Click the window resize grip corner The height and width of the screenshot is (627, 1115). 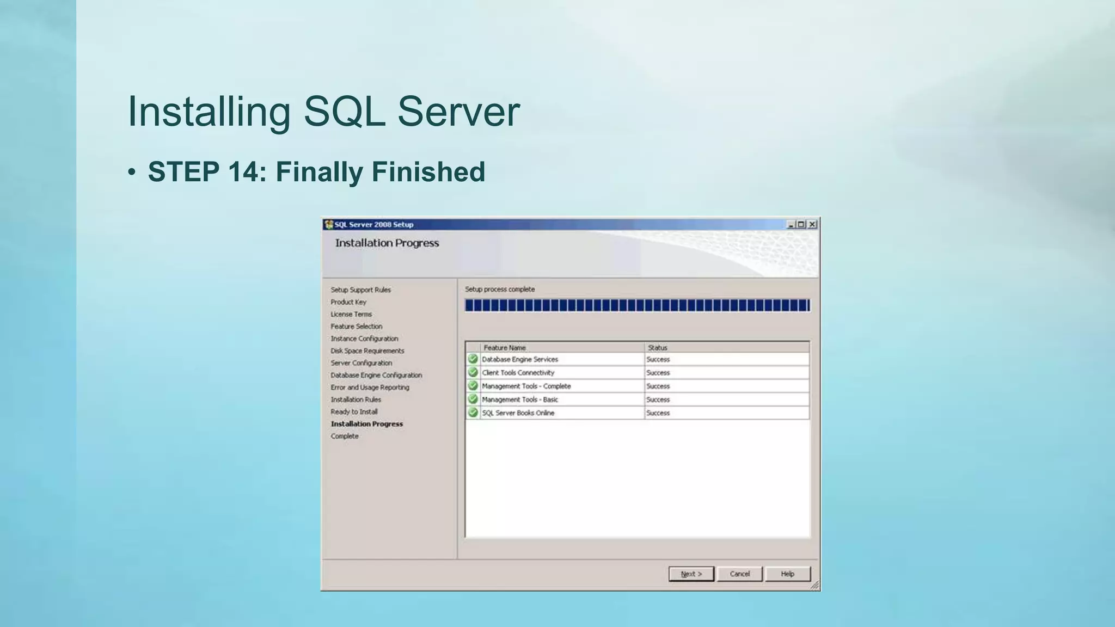[814, 585]
